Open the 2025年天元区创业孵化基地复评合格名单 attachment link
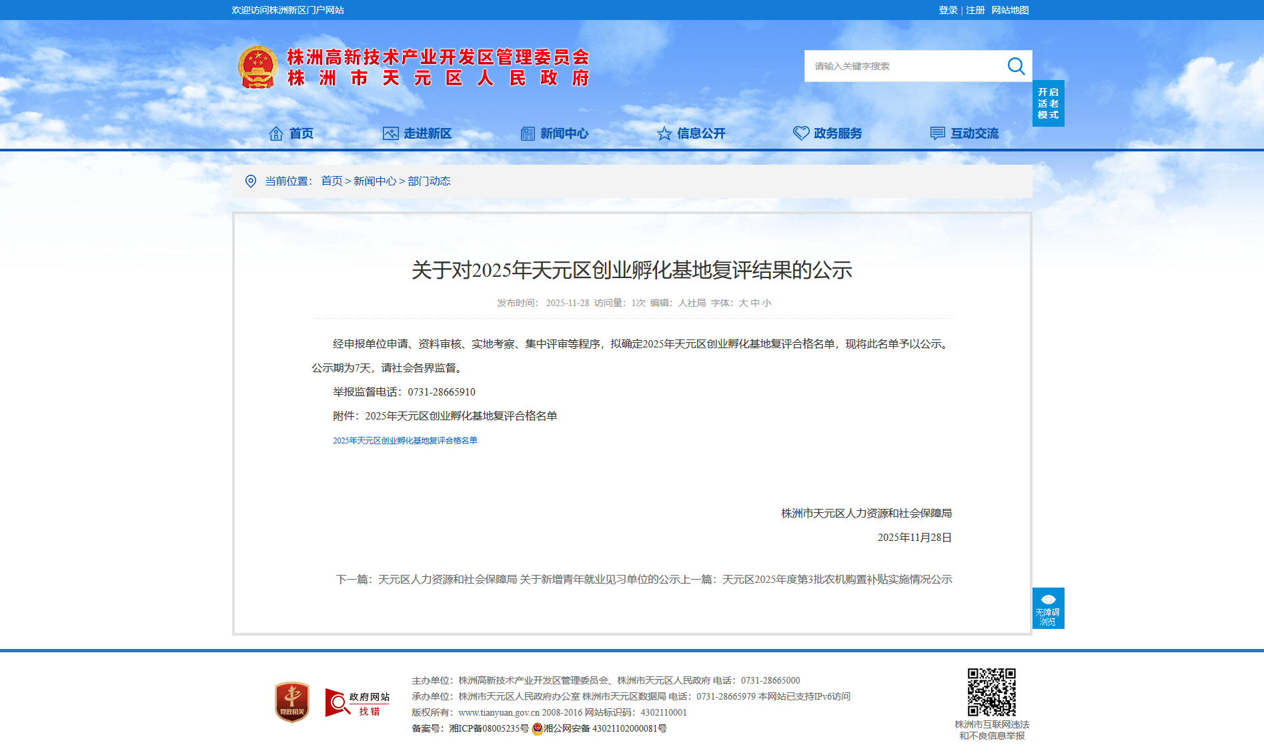 pyautogui.click(x=405, y=441)
